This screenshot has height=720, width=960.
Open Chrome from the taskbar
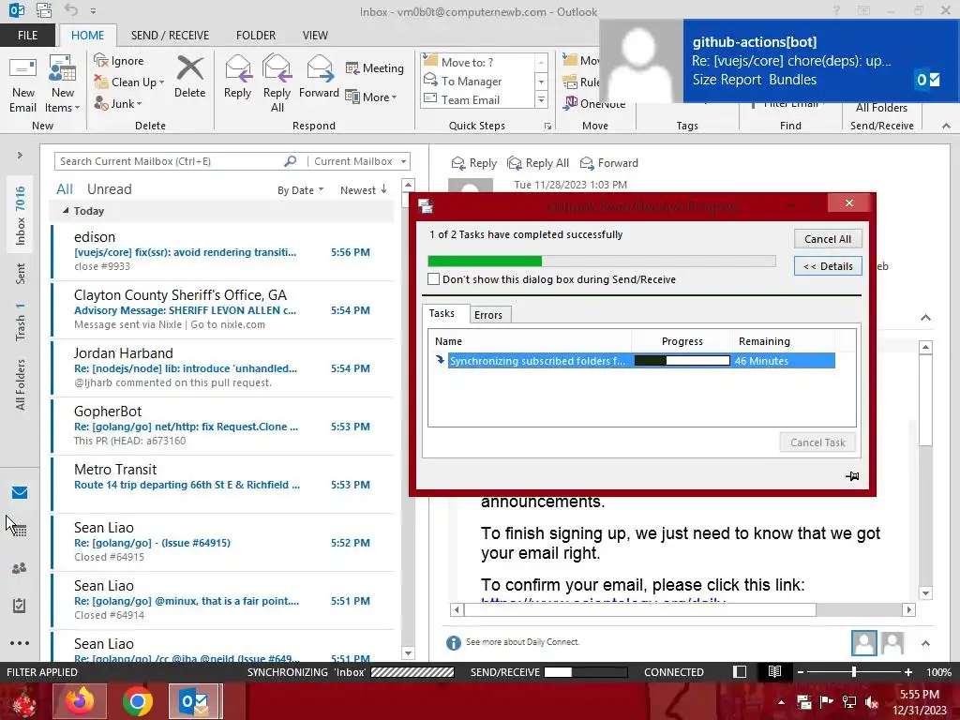pos(137,701)
